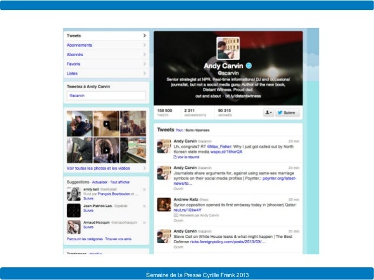
Task: Click chevron beside Voir toutes les photos
Action: pos(145,168)
